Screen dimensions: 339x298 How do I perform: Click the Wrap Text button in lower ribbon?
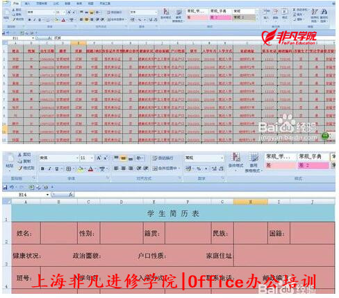click(x=163, y=158)
